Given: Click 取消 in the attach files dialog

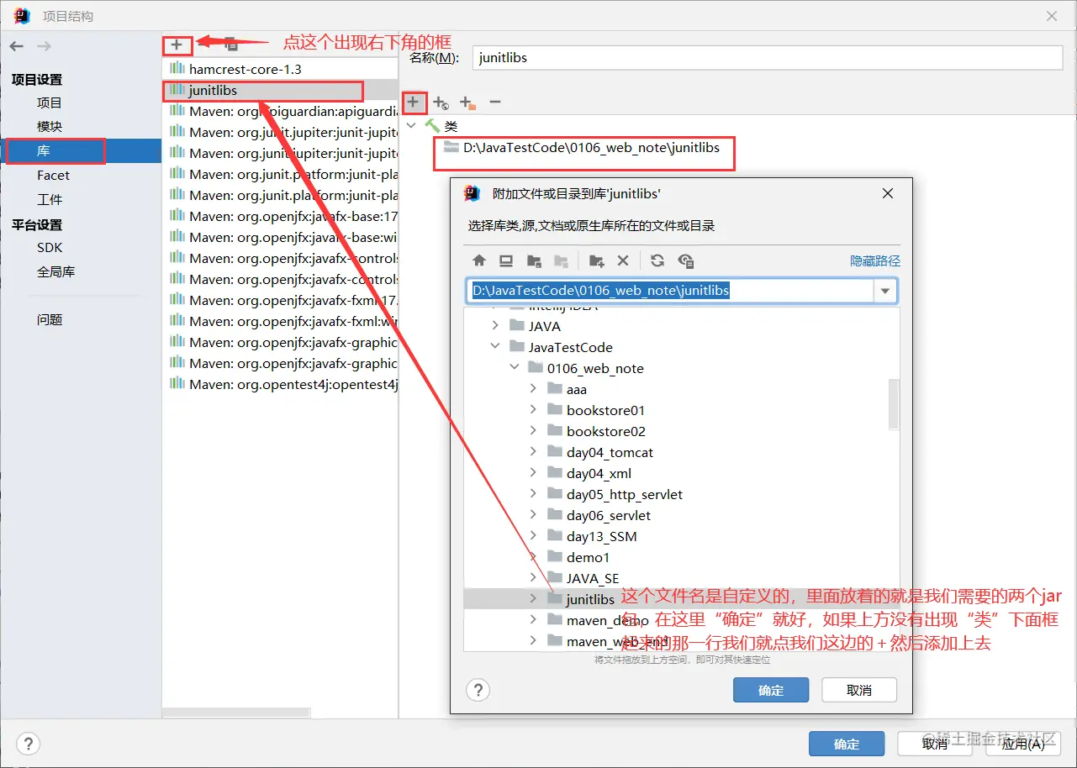Looking at the screenshot, I should click(x=859, y=690).
